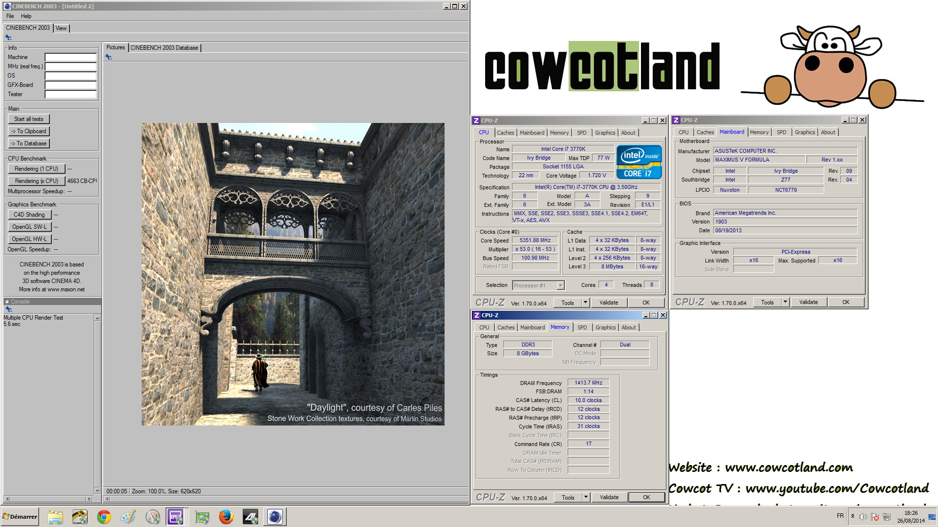Viewport: 938px width, 527px height.
Task: Switch to the View tab in CINEBENCH
Action: [x=61, y=28]
